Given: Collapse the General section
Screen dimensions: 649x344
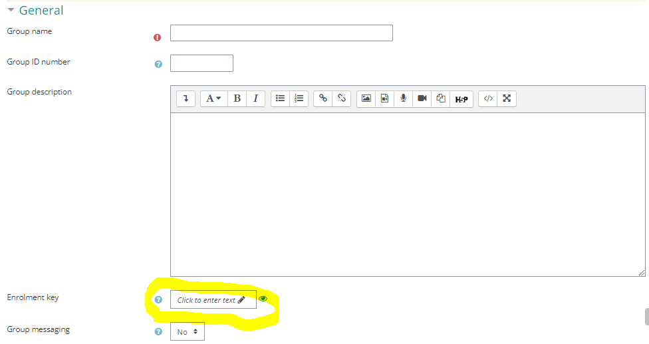Looking at the screenshot, I should click(x=11, y=11).
